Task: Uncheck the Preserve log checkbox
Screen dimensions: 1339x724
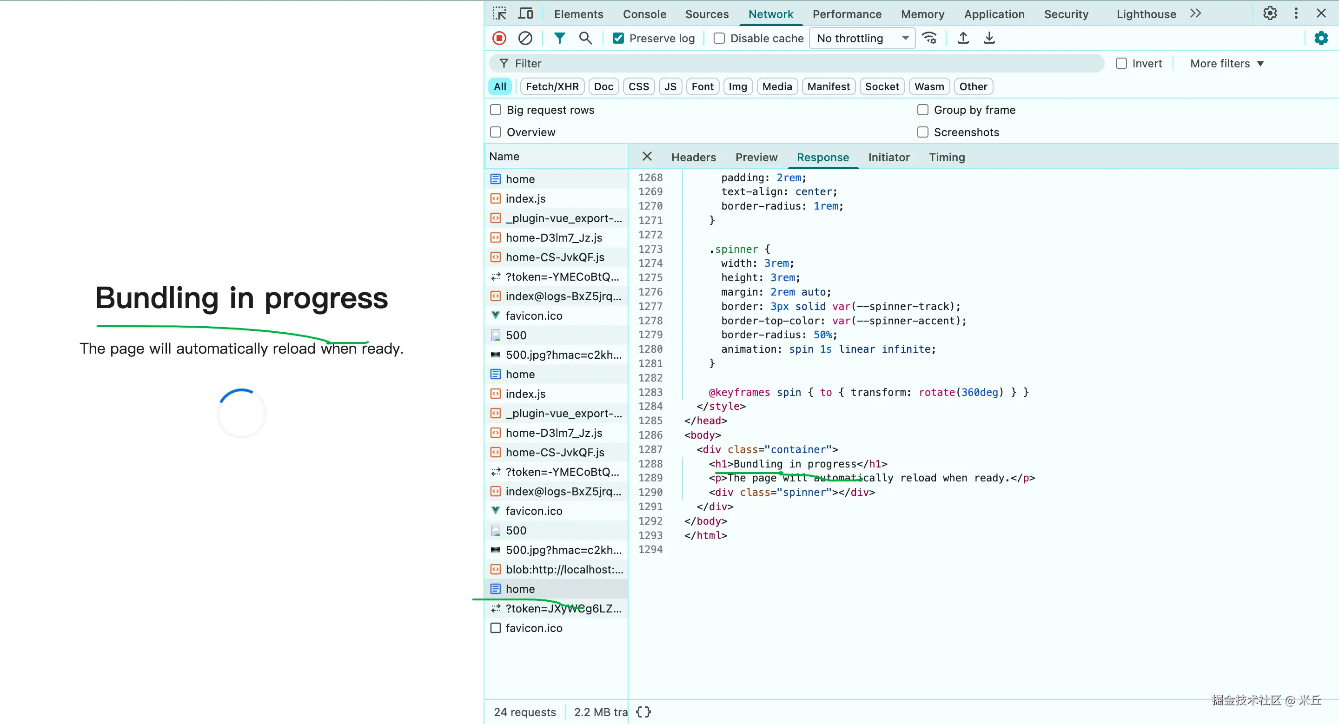Action: click(x=618, y=38)
